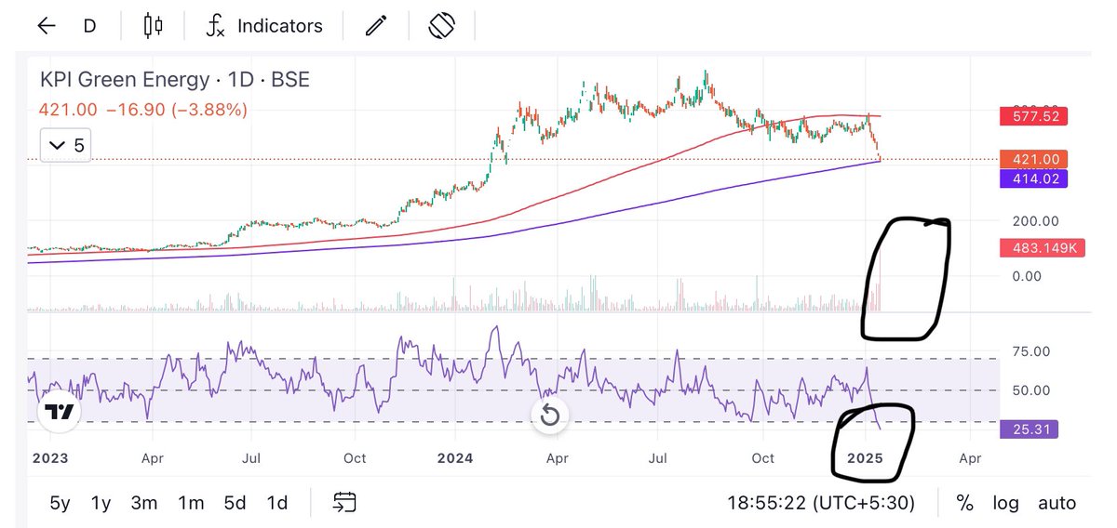Reset the chart view with circular arrow

[x=550, y=415]
